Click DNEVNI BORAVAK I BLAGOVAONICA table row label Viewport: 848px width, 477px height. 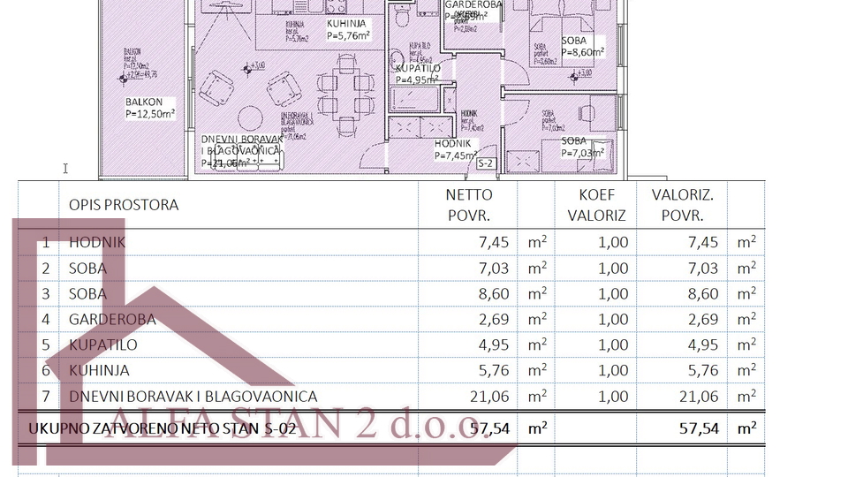(193, 397)
